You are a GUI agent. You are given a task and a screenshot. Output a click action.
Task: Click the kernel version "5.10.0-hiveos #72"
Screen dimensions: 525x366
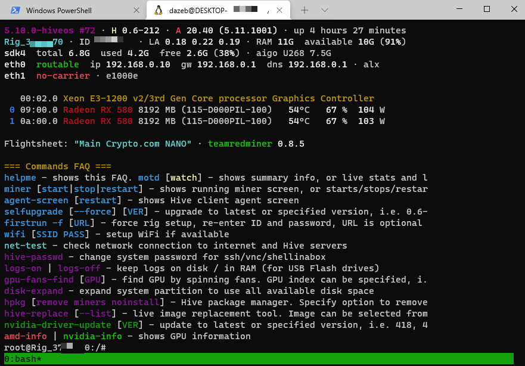tap(49, 31)
